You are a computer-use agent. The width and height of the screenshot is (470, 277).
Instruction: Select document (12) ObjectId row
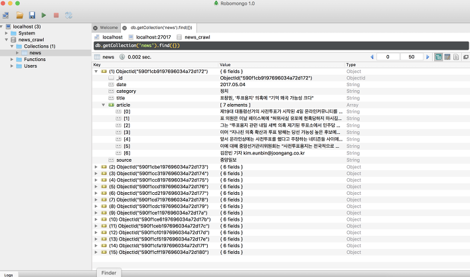281,233
